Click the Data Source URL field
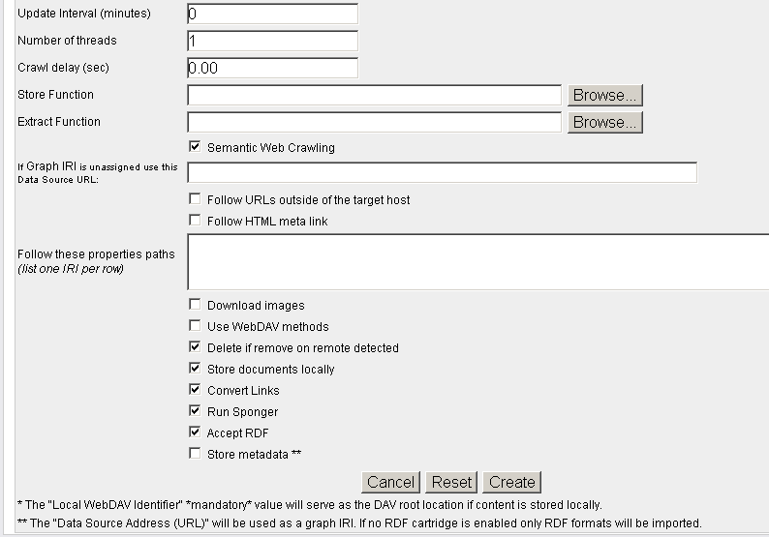Image resolution: width=769 pixels, height=537 pixels. 442,173
